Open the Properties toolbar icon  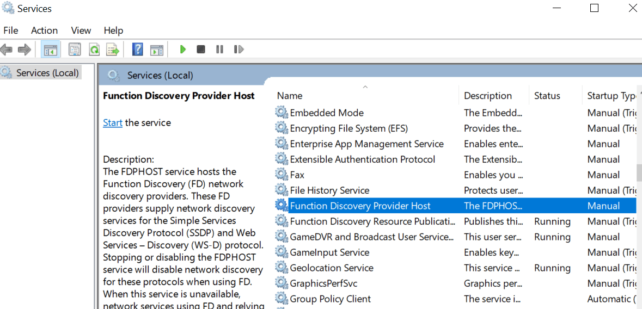(x=75, y=50)
